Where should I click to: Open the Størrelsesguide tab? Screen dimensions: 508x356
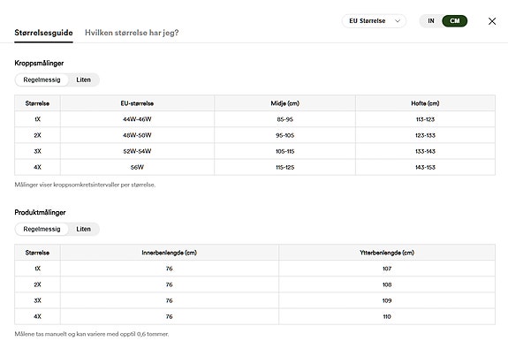[44, 33]
